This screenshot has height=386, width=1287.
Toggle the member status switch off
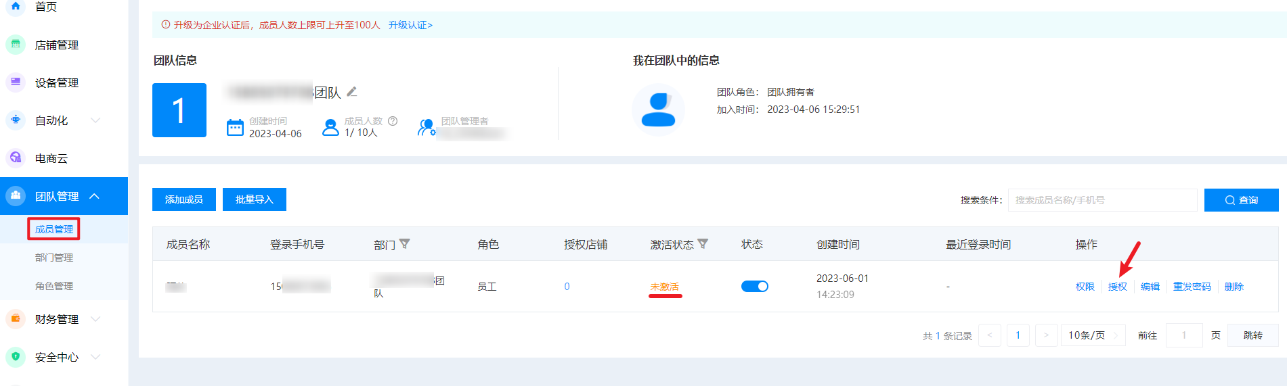(x=754, y=287)
